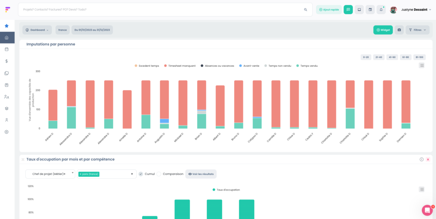This screenshot has height=219, width=436.
Task: Click the notification bell icon
Action: [381, 10]
